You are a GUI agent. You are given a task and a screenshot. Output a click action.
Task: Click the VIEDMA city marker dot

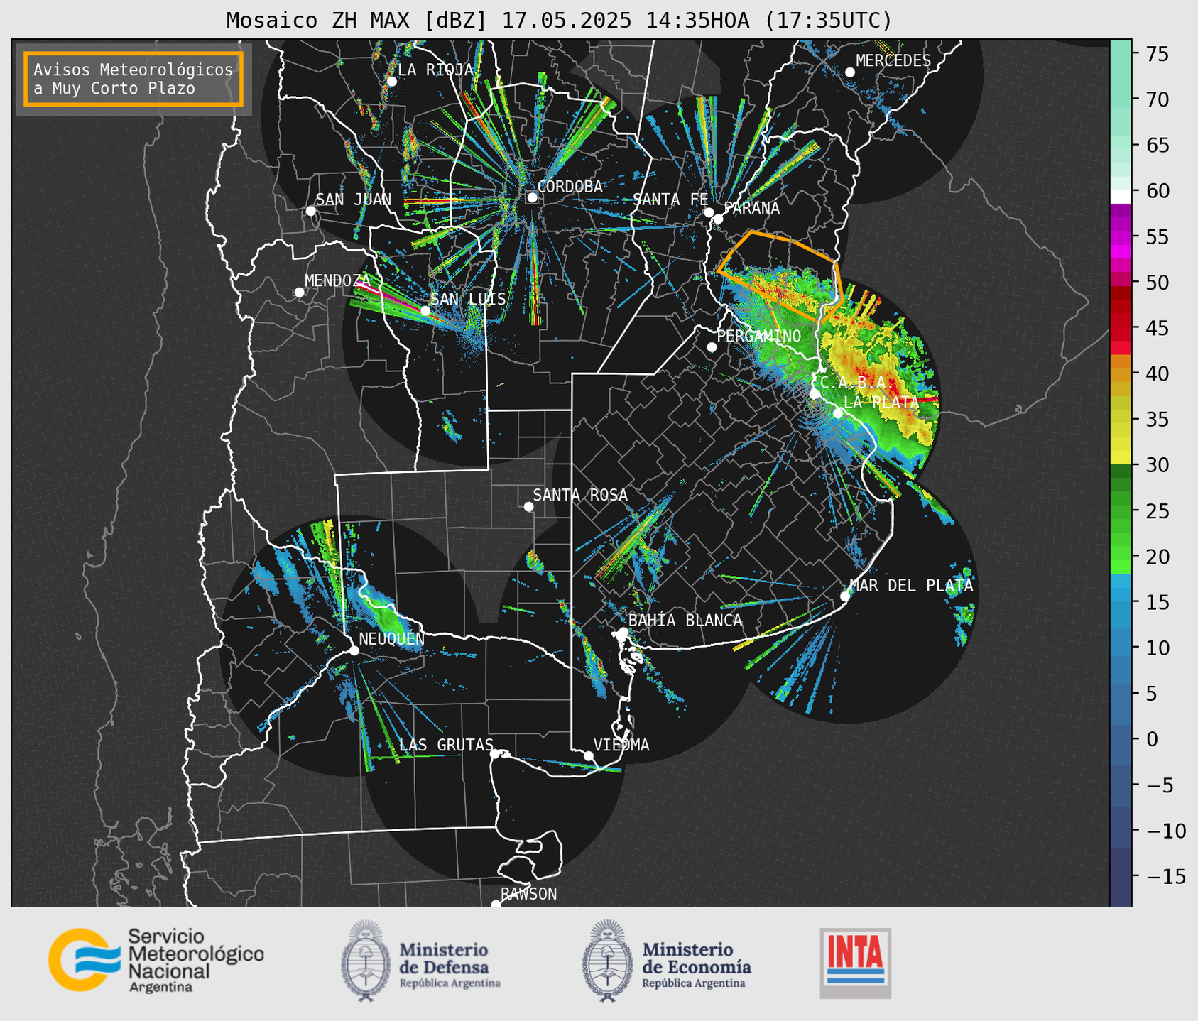coord(588,756)
